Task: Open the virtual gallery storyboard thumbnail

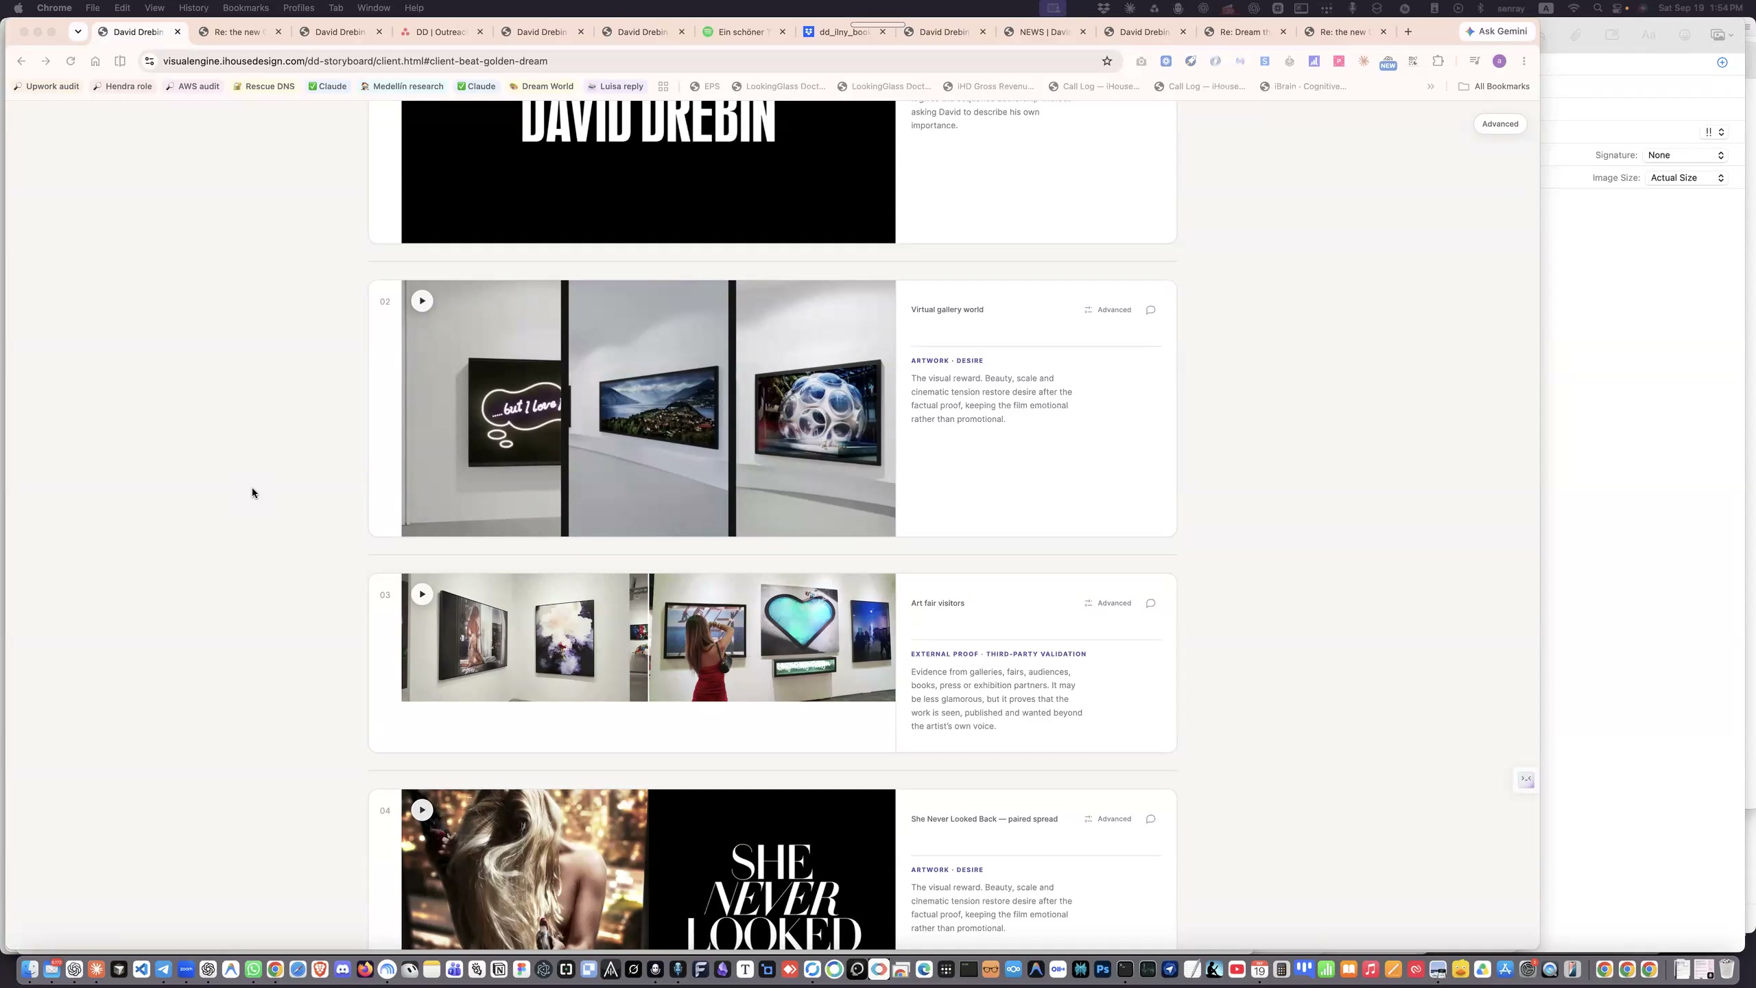Action: 648,408
